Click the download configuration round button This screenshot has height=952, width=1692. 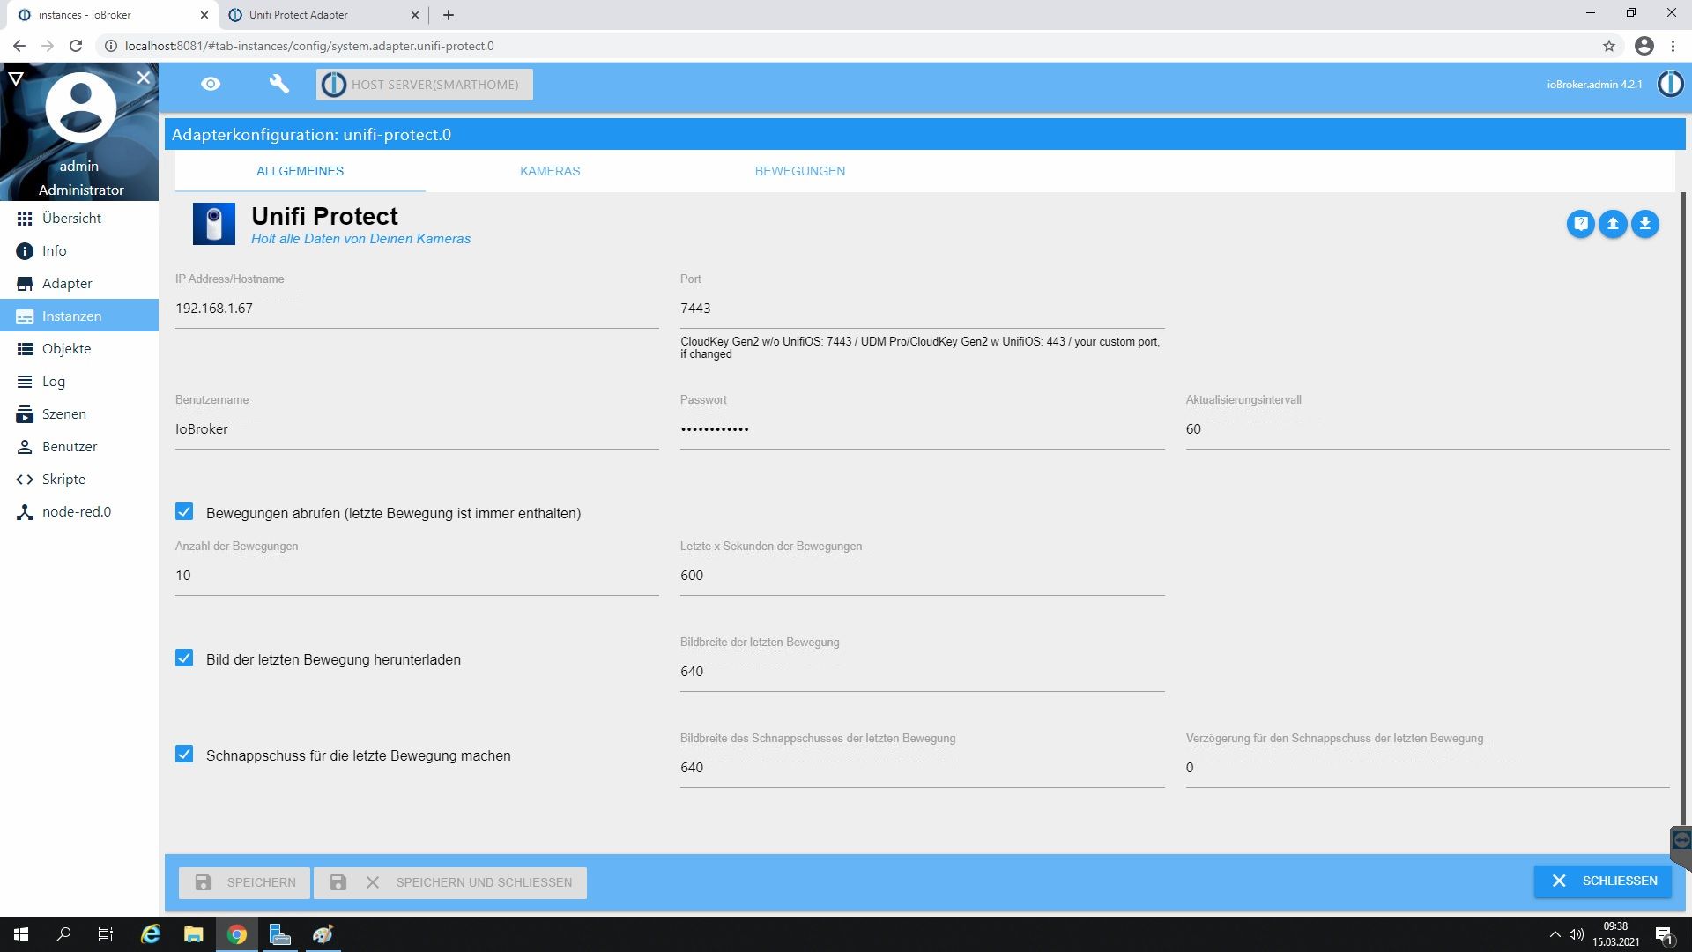pos(1644,224)
